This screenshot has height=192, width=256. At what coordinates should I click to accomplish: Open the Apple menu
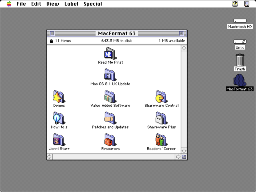(x=9, y=4)
